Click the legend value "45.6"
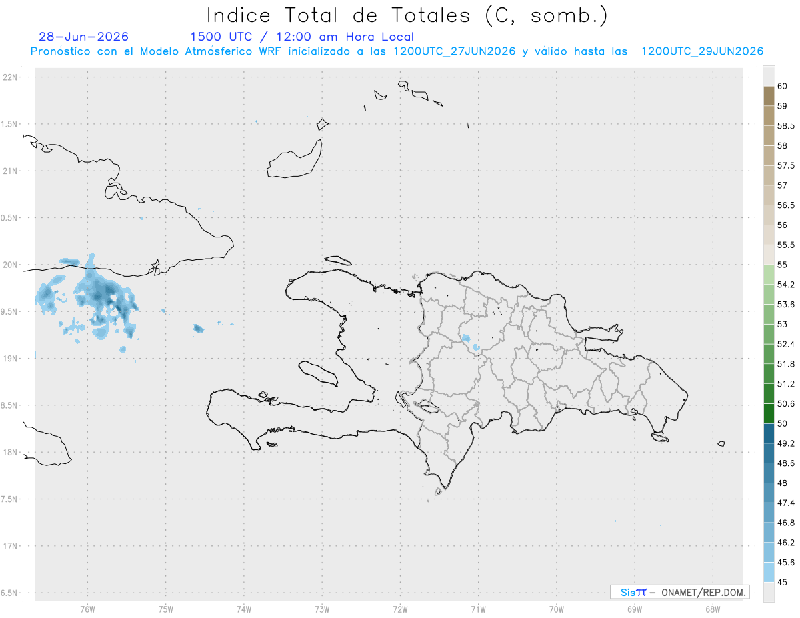 (x=786, y=562)
